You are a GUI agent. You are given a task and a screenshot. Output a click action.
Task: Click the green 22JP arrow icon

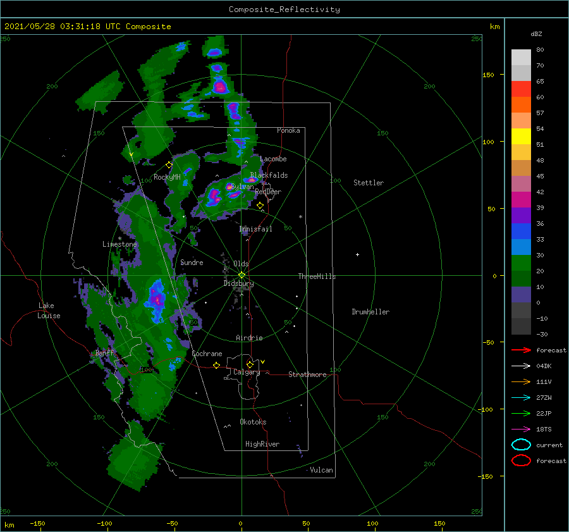[521, 413]
